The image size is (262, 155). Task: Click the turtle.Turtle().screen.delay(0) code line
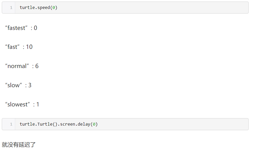pos(59,124)
